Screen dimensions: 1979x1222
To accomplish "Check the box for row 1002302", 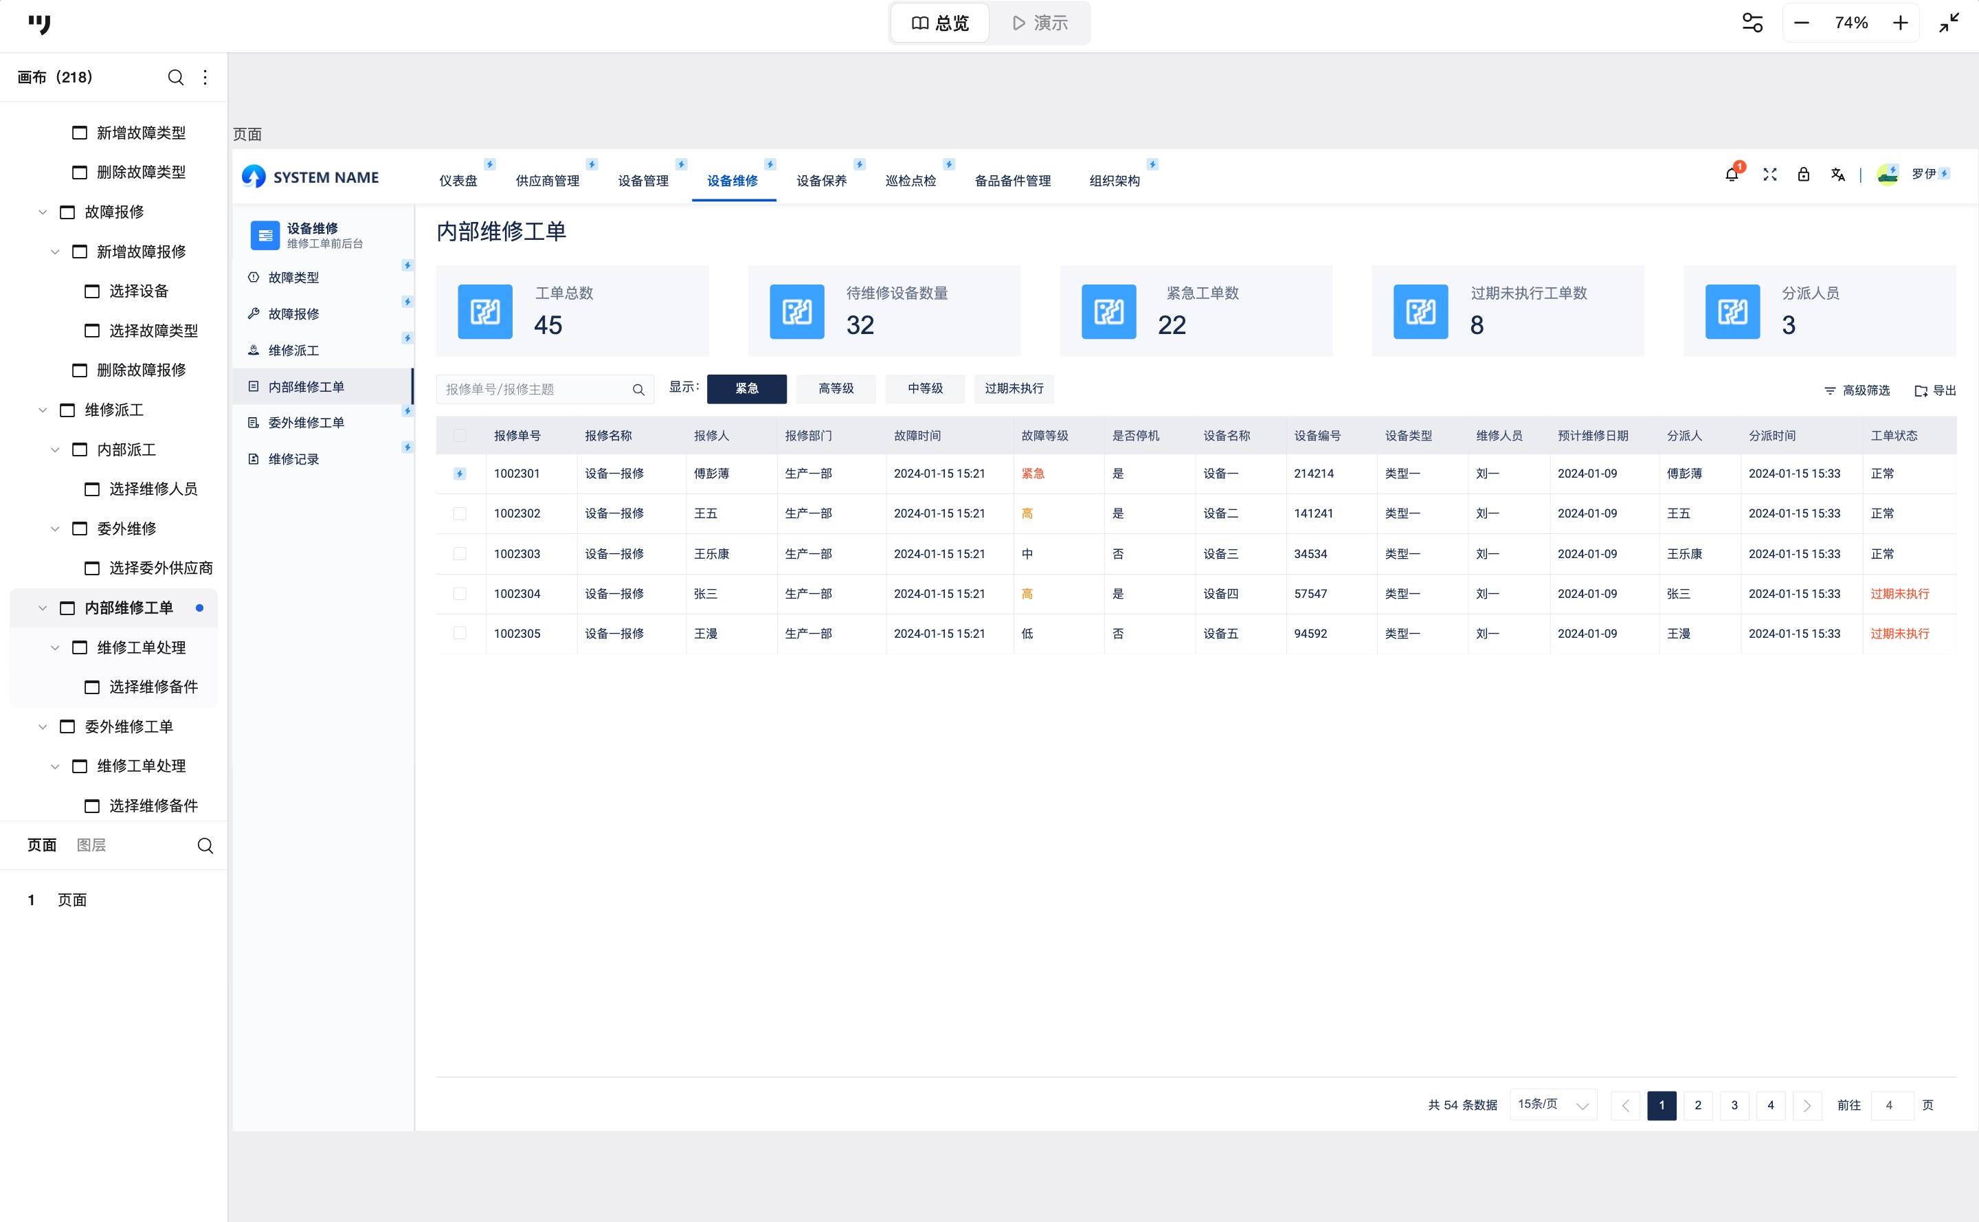I will pos(460,514).
